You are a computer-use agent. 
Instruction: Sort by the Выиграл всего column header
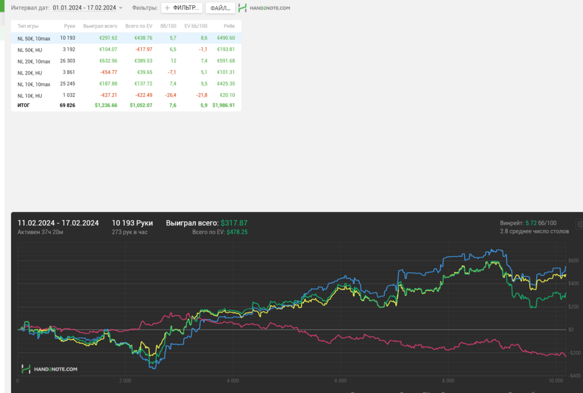(x=100, y=26)
